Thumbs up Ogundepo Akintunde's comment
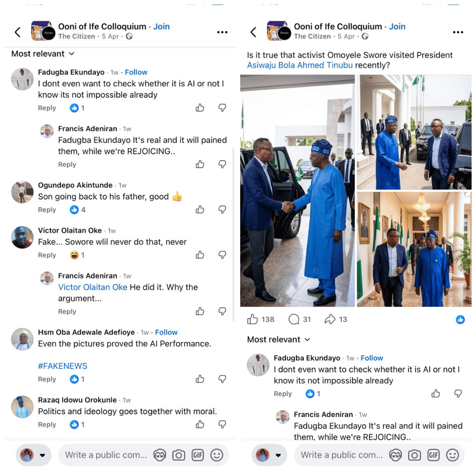This screenshot has width=476, height=476. 200,209
